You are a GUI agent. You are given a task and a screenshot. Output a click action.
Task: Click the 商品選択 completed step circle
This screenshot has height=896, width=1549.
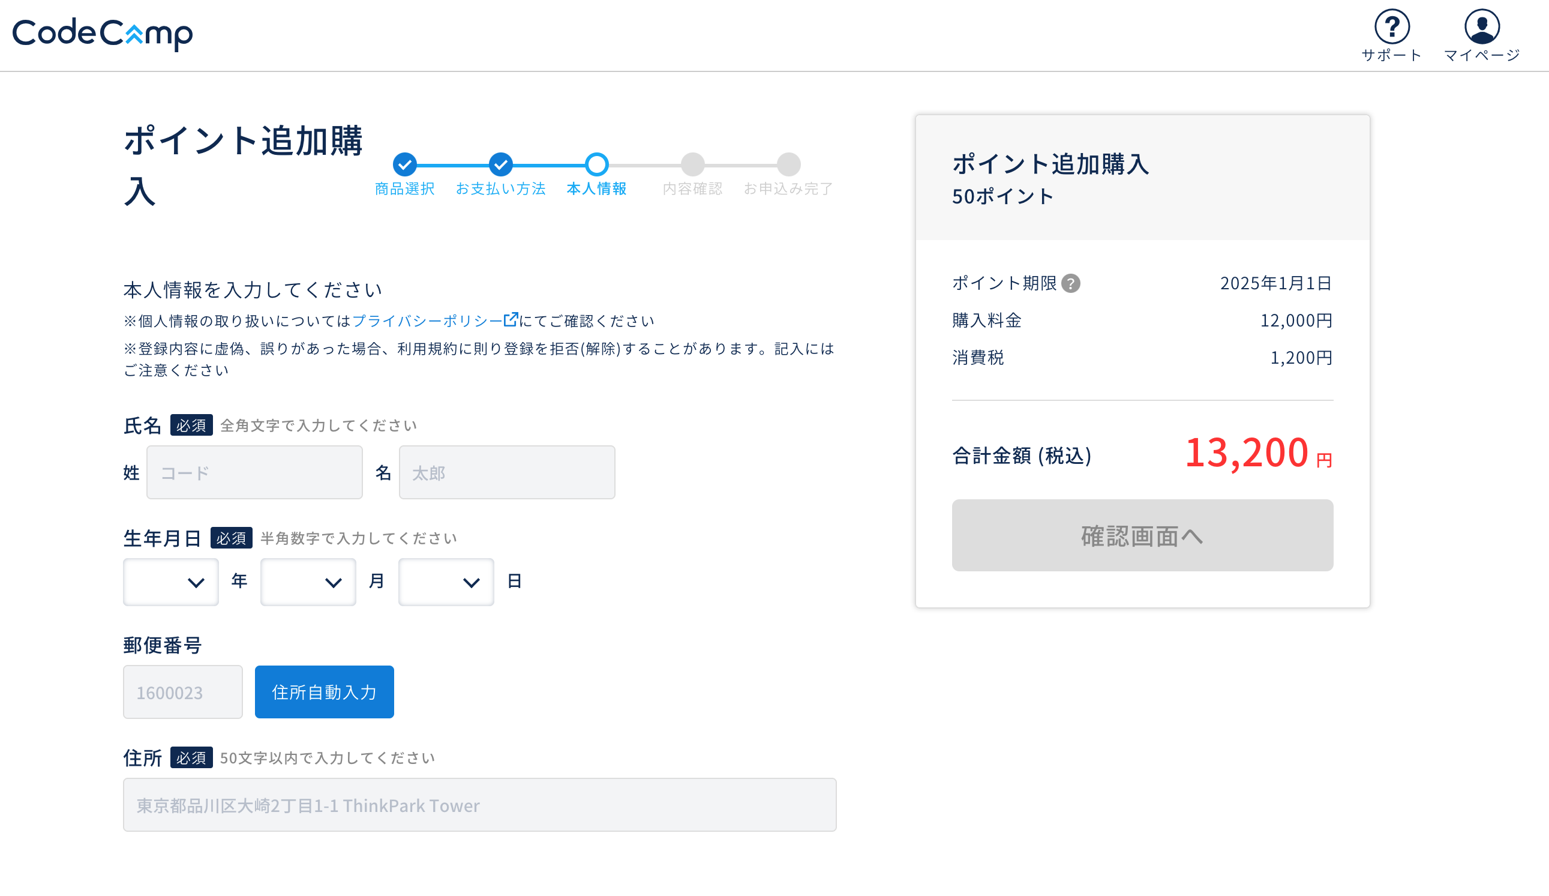click(404, 164)
